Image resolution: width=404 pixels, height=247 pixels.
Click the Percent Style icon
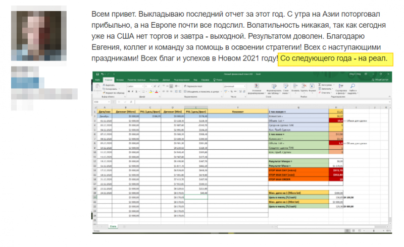[232, 92]
